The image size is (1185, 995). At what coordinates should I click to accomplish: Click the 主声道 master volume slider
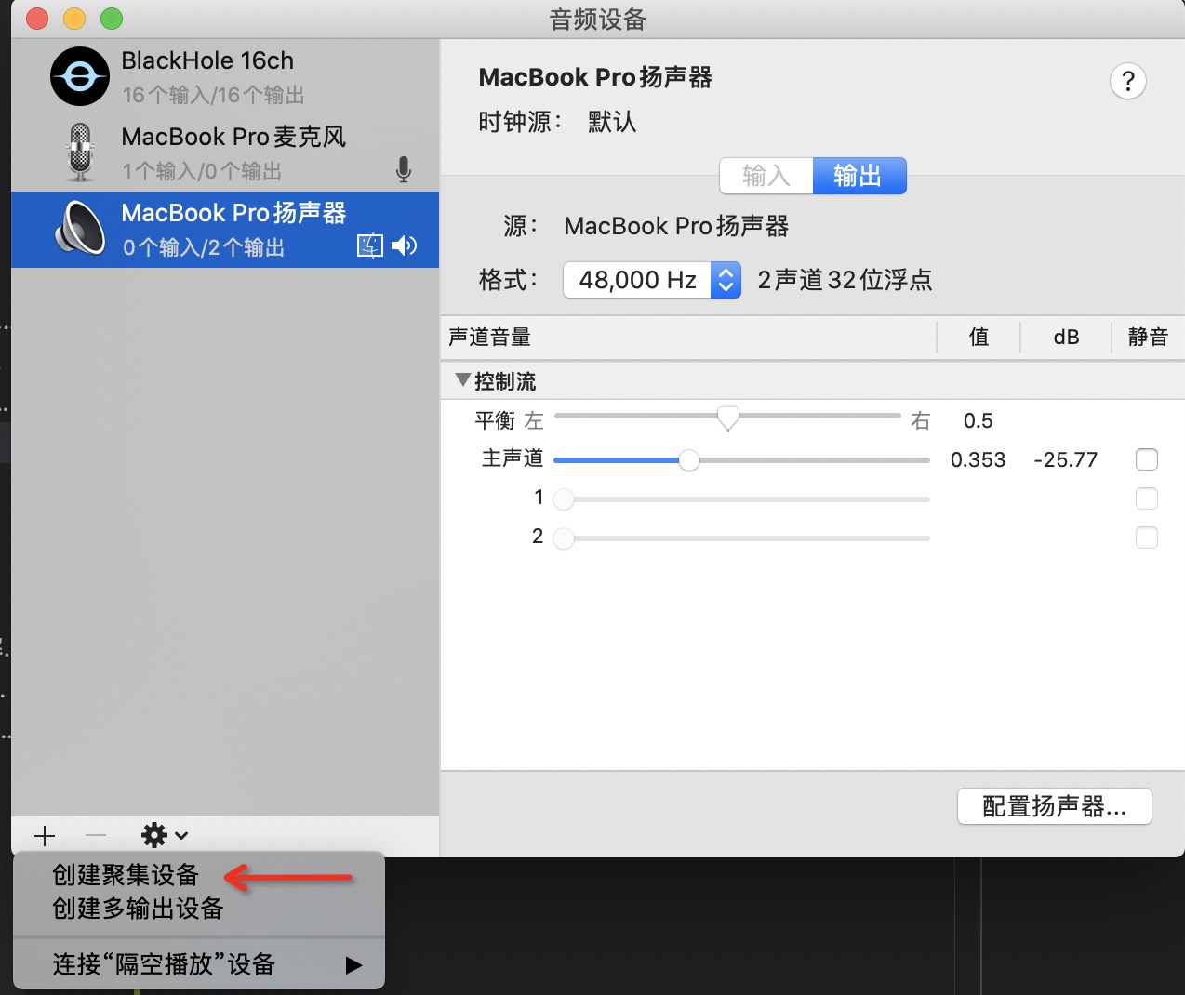click(x=741, y=459)
